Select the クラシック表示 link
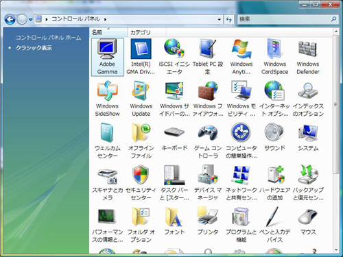 click(34, 48)
